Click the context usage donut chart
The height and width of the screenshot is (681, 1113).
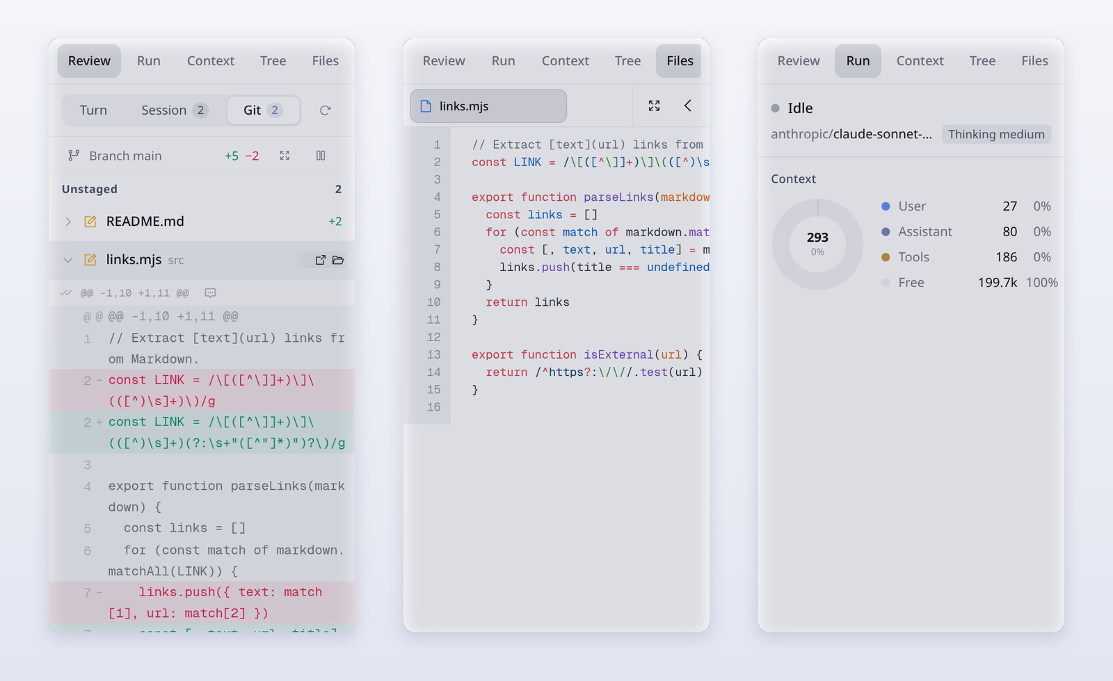[x=817, y=245]
